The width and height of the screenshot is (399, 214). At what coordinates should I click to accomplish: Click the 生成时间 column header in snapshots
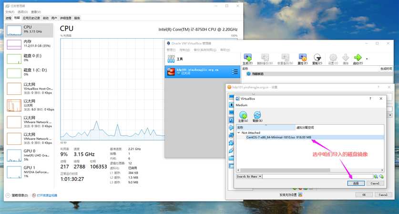tap(386, 69)
